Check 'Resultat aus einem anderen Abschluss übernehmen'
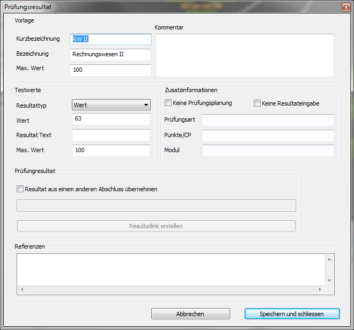Screen dimensions: 354x330 (x=20, y=189)
